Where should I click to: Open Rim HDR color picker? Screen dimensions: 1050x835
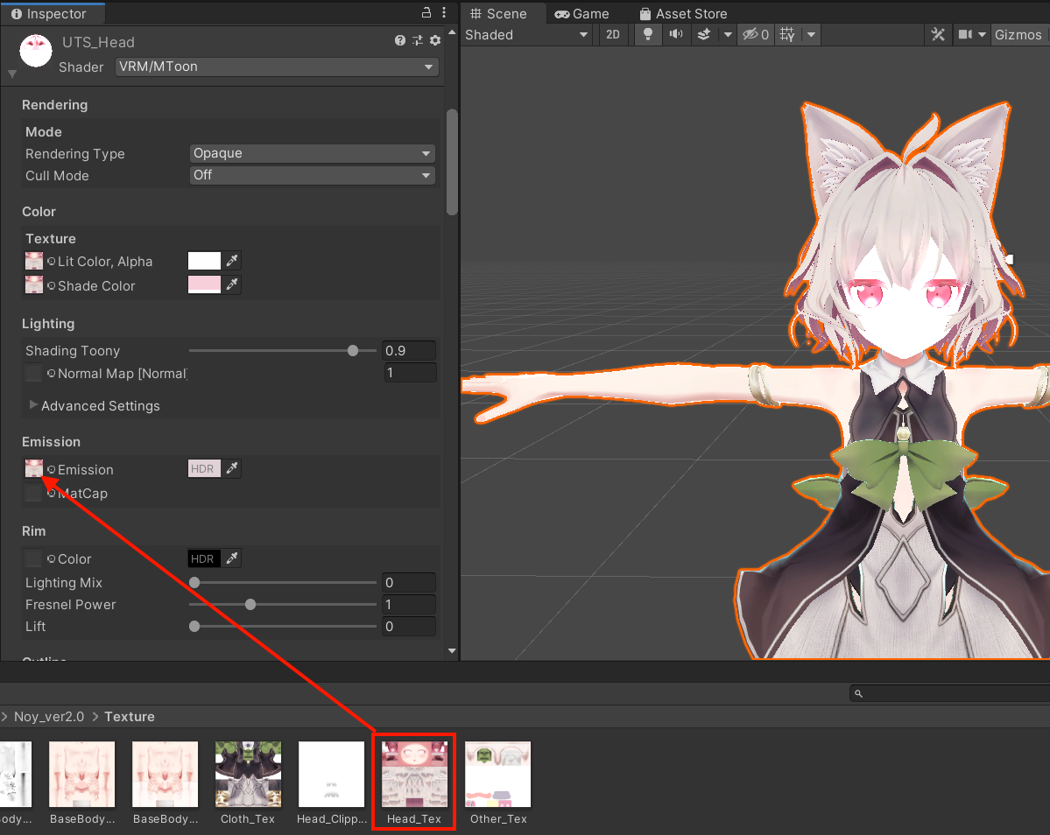pyautogui.click(x=204, y=558)
